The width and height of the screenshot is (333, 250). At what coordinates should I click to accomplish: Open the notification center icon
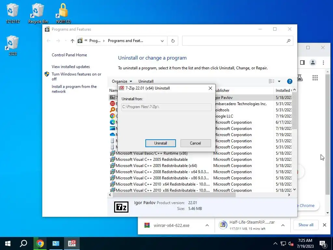click(x=323, y=244)
